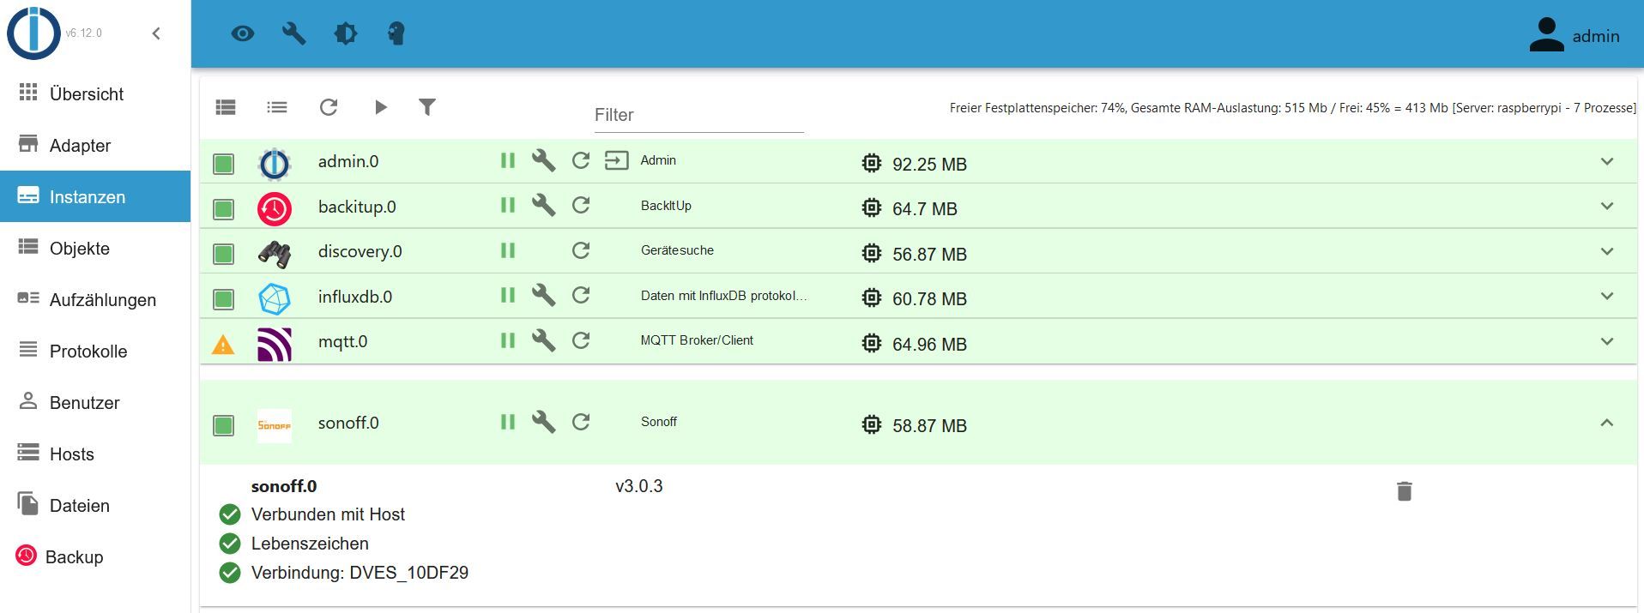The height and width of the screenshot is (613, 1644).
Task: Open Benutzer in sidebar
Action: (95, 402)
